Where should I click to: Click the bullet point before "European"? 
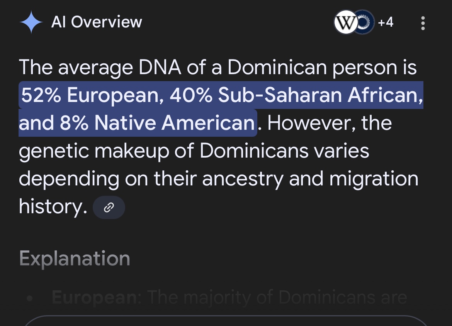point(30,299)
